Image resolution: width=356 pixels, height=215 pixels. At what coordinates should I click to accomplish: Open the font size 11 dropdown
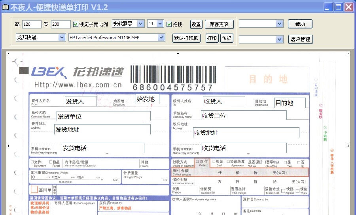coord(160,24)
